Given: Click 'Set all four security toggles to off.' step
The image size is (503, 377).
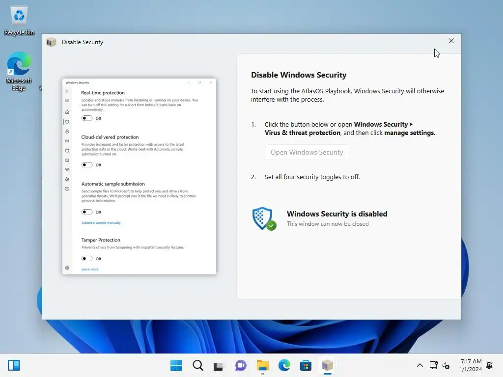Looking at the screenshot, I should (x=312, y=177).
